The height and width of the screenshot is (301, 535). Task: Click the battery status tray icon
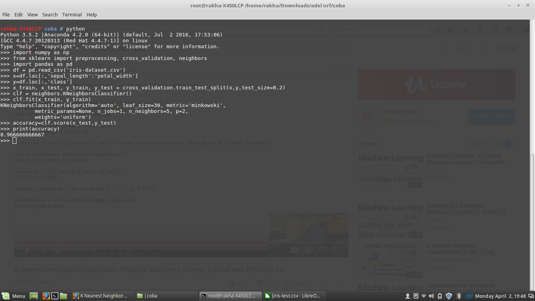tap(440, 296)
